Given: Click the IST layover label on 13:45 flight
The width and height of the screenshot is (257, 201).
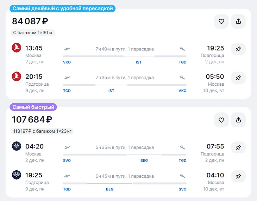Looking at the screenshot, I should (139, 62).
